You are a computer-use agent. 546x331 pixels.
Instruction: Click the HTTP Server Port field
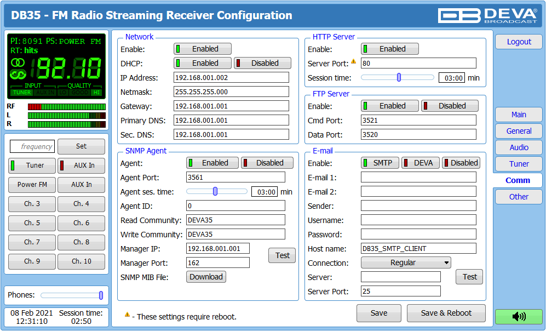418,63
